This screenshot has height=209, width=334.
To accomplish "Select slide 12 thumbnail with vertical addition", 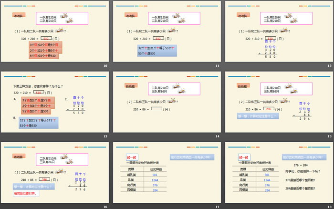I will (x=279, y=31).
